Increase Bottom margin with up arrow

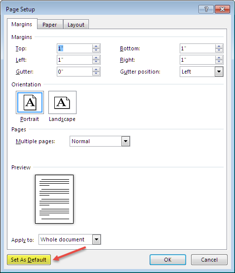pos(219,46)
